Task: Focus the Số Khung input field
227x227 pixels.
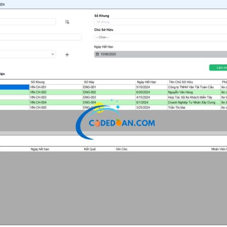Action: tap(161, 22)
